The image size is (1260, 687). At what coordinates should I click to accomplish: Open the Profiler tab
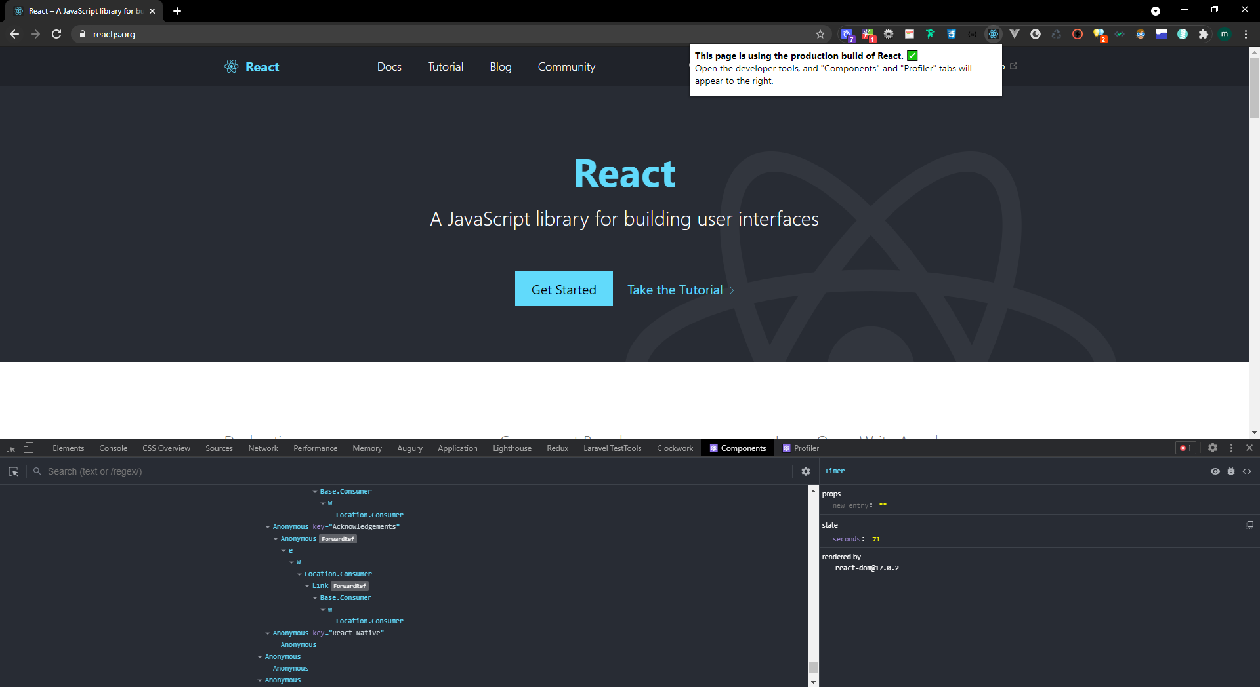tap(801, 448)
